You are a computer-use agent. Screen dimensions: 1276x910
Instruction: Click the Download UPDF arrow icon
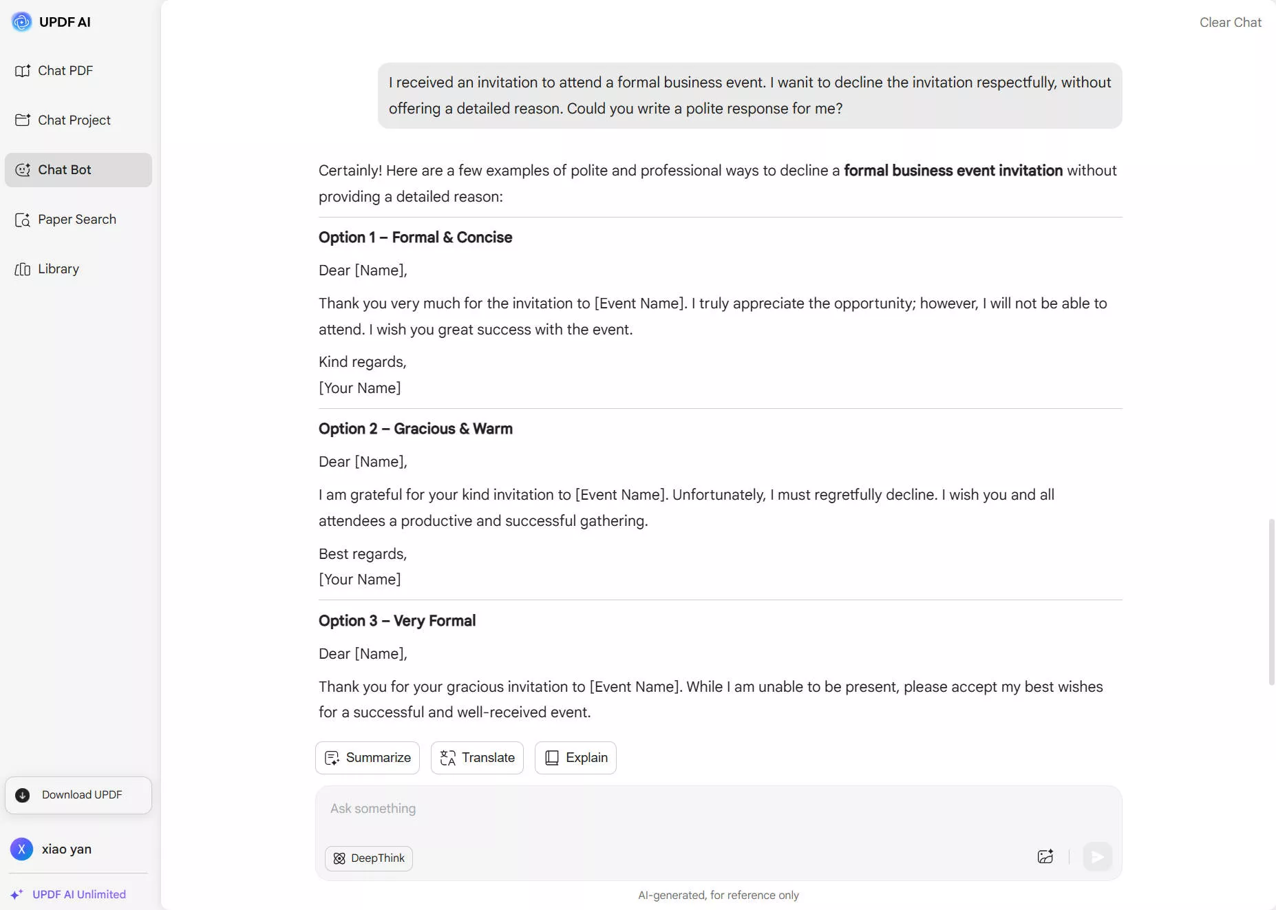click(23, 795)
